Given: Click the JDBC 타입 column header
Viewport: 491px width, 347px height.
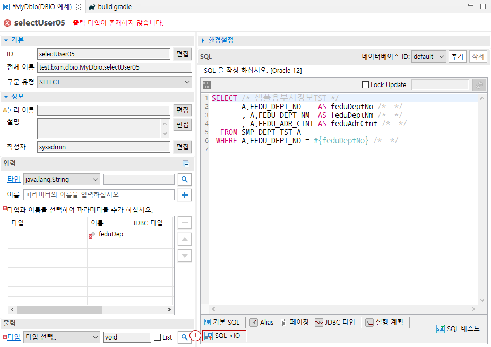Looking at the screenshot, I should (x=148, y=223).
